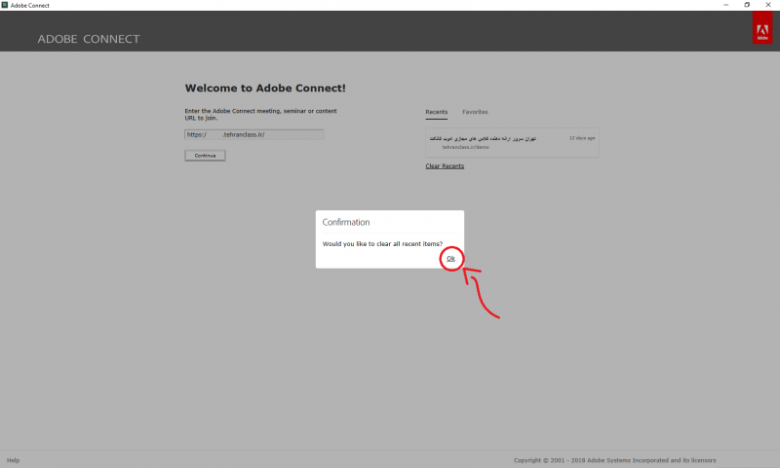Click the "Would you like to clear" message
Image resolution: width=780 pixels, height=468 pixels.
click(x=381, y=243)
